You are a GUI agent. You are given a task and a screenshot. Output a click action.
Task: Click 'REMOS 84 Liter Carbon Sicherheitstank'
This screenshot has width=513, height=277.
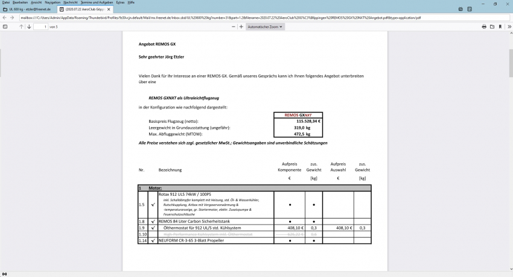(x=194, y=221)
